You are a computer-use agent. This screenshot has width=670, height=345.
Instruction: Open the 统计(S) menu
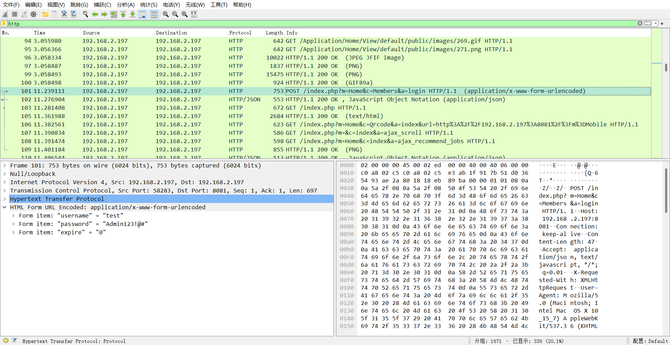tap(149, 5)
